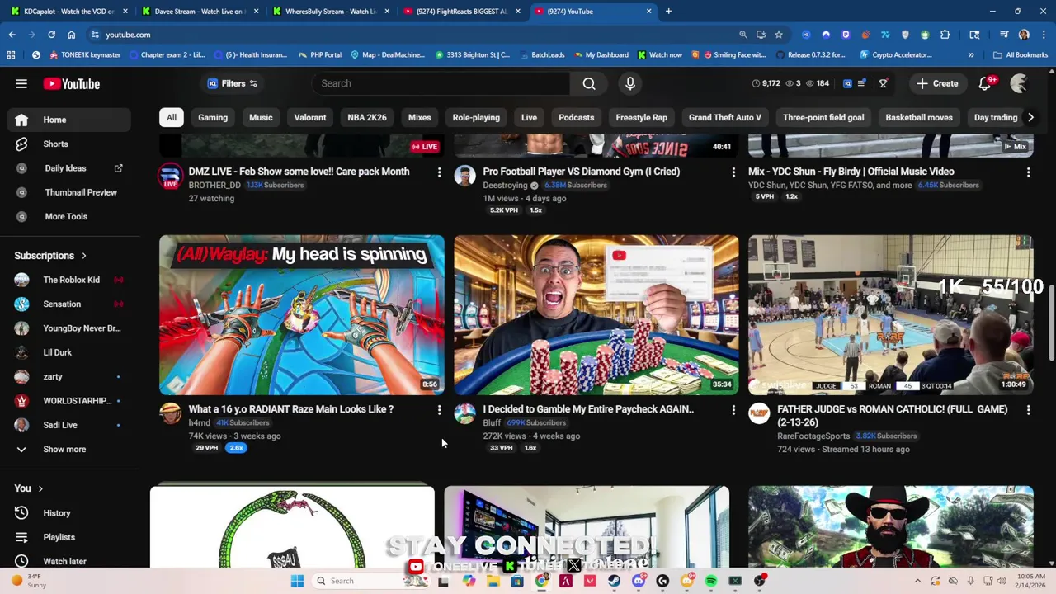This screenshot has height=594, width=1056.
Task: Open the vidIQ list icon in header
Action: 861,83
